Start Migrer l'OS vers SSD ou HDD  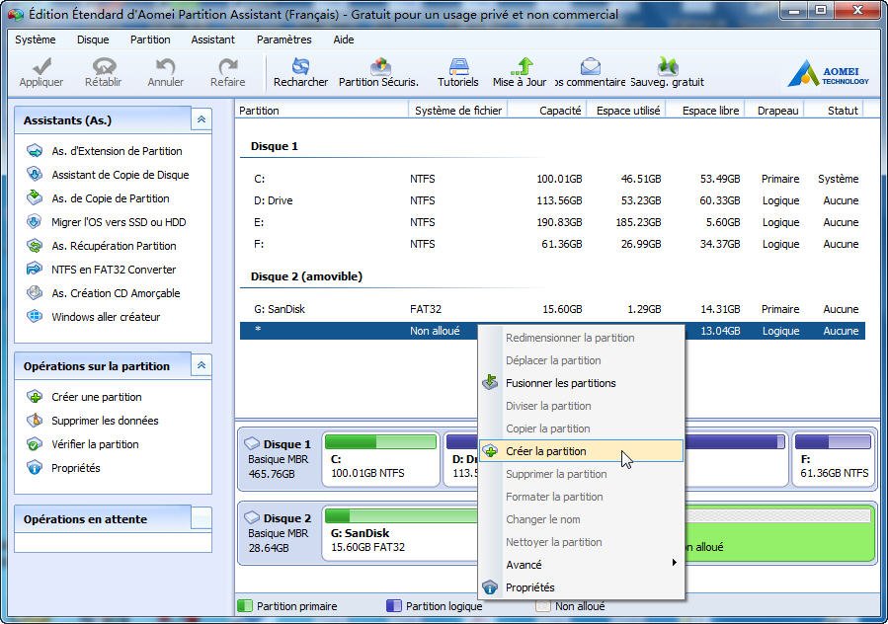(119, 222)
